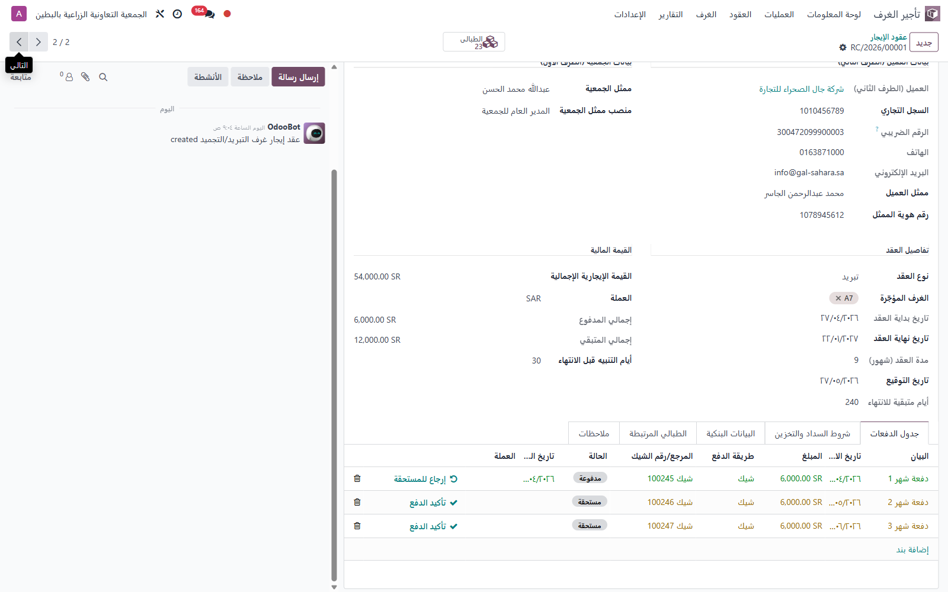Confirm payment for month 2
948x592 pixels.
tap(433, 503)
